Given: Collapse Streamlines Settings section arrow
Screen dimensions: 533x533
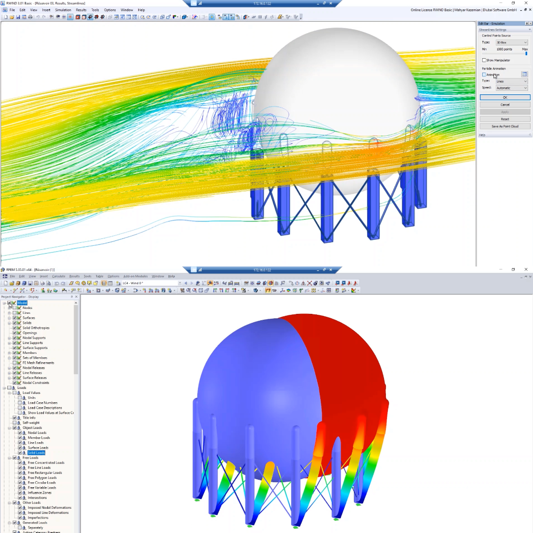Looking at the screenshot, I should click(x=529, y=30).
